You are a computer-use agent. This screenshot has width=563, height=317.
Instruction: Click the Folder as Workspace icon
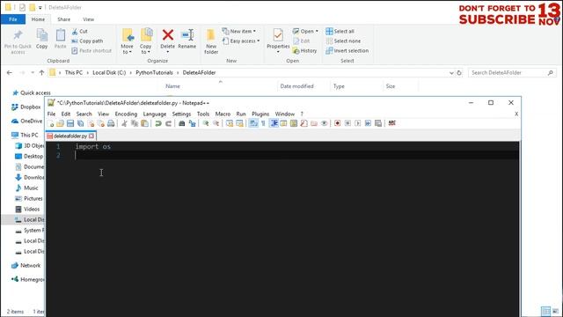tap(314, 123)
